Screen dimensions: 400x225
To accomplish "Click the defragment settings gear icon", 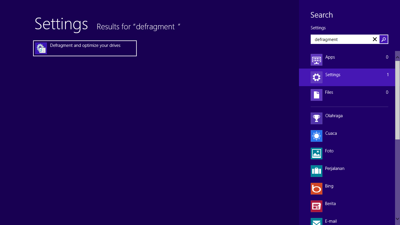I will click(41, 48).
